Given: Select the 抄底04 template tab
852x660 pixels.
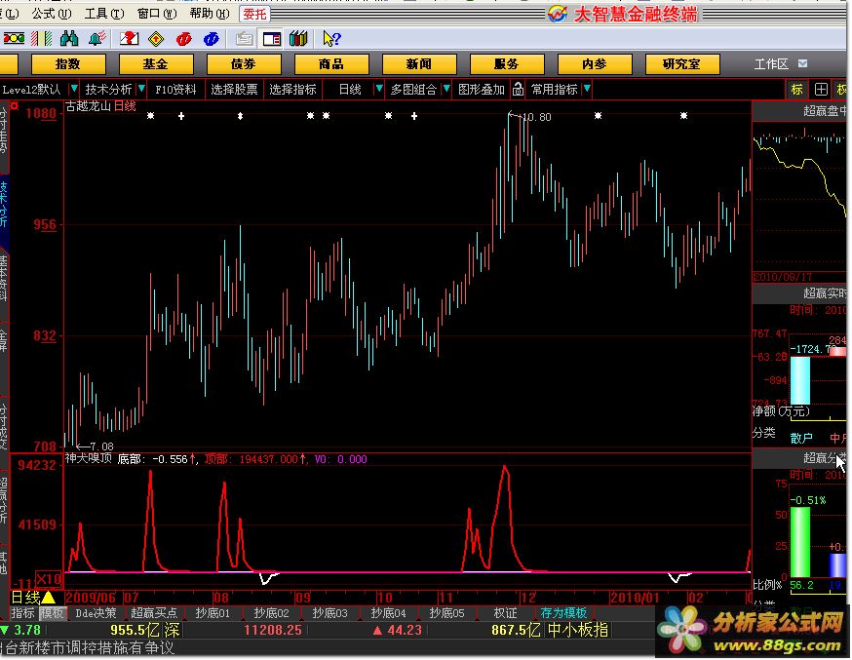Looking at the screenshot, I should (388, 613).
